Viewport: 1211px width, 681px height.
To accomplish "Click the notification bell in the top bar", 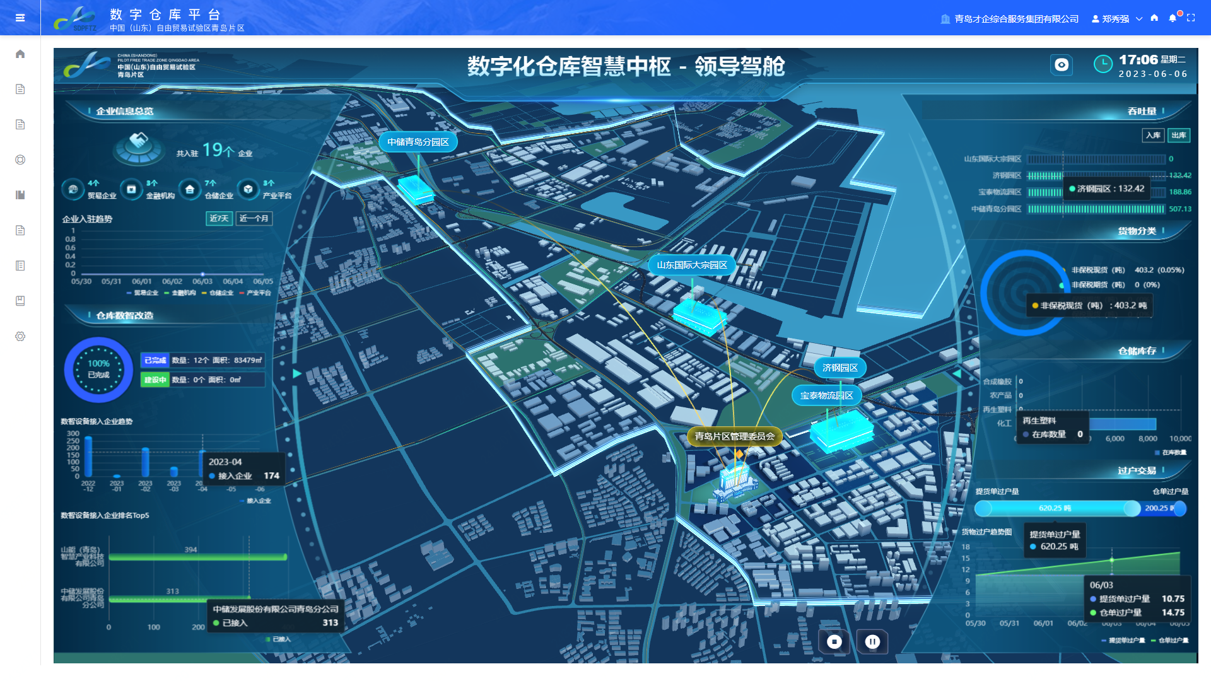I will tap(1173, 18).
